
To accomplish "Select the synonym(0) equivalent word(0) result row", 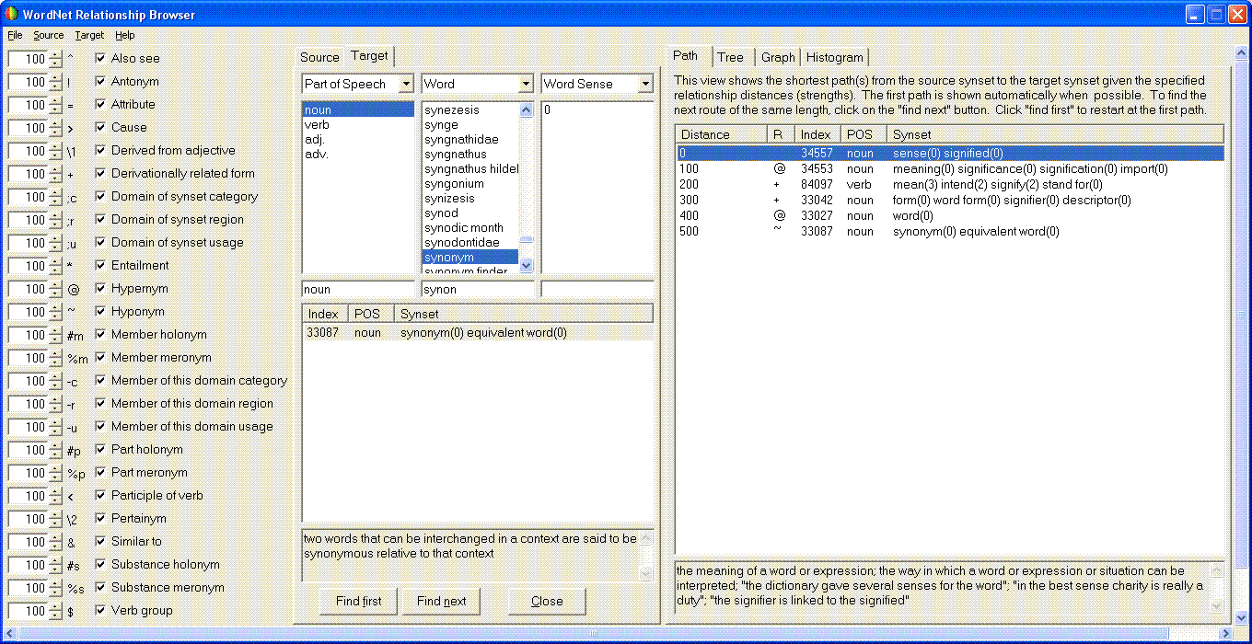I will [x=478, y=332].
